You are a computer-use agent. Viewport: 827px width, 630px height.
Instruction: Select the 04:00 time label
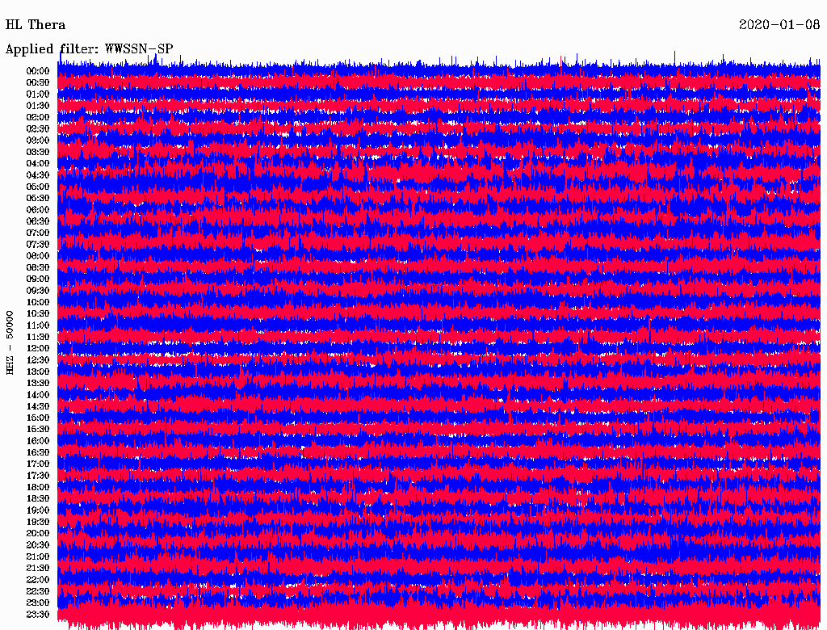[37, 164]
